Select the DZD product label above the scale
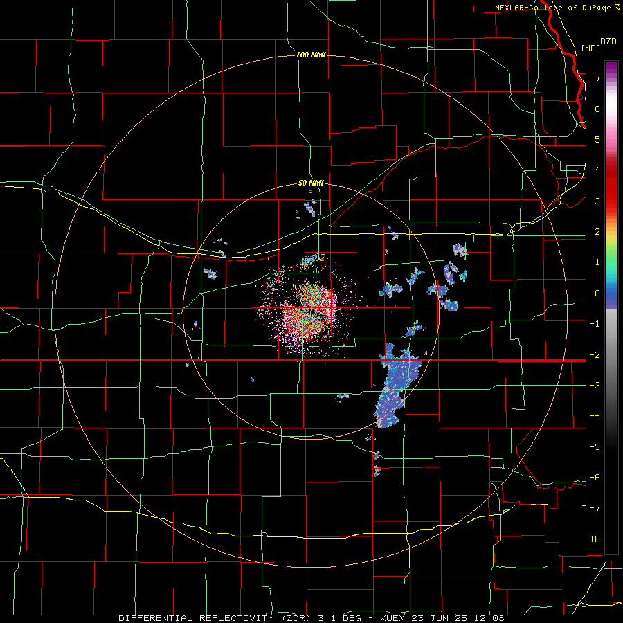Image resolution: width=623 pixels, height=623 pixels. point(608,42)
